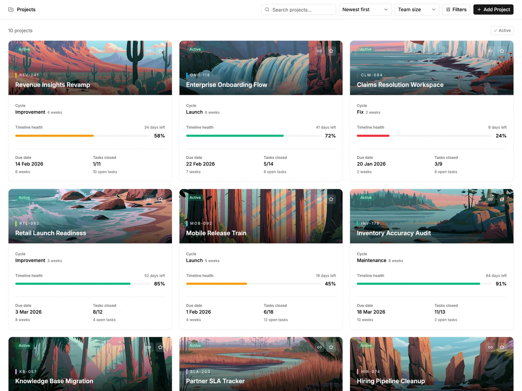Click the REV-241 project code
The height and width of the screenshot is (391, 522).
[x=29, y=75]
